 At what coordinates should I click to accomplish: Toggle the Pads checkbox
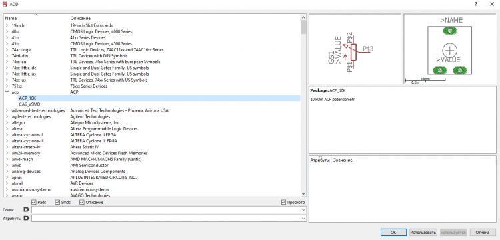34,202
